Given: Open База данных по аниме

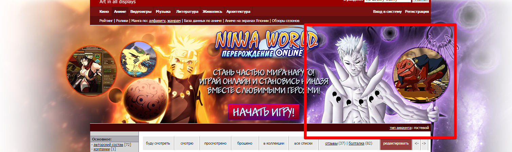Looking at the screenshot, I should (x=203, y=21).
